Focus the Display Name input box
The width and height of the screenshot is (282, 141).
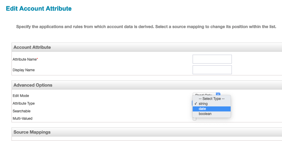(212, 70)
